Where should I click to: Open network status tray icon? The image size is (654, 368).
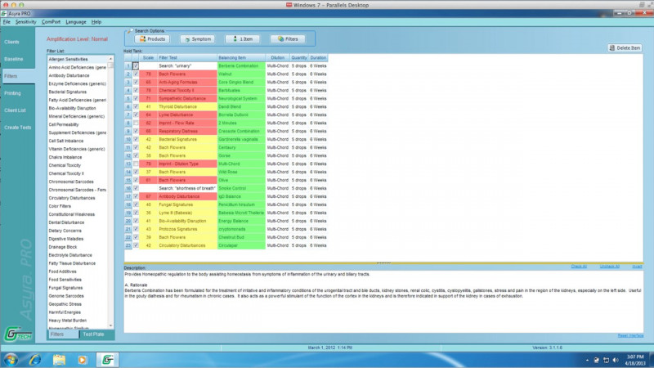(606, 360)
